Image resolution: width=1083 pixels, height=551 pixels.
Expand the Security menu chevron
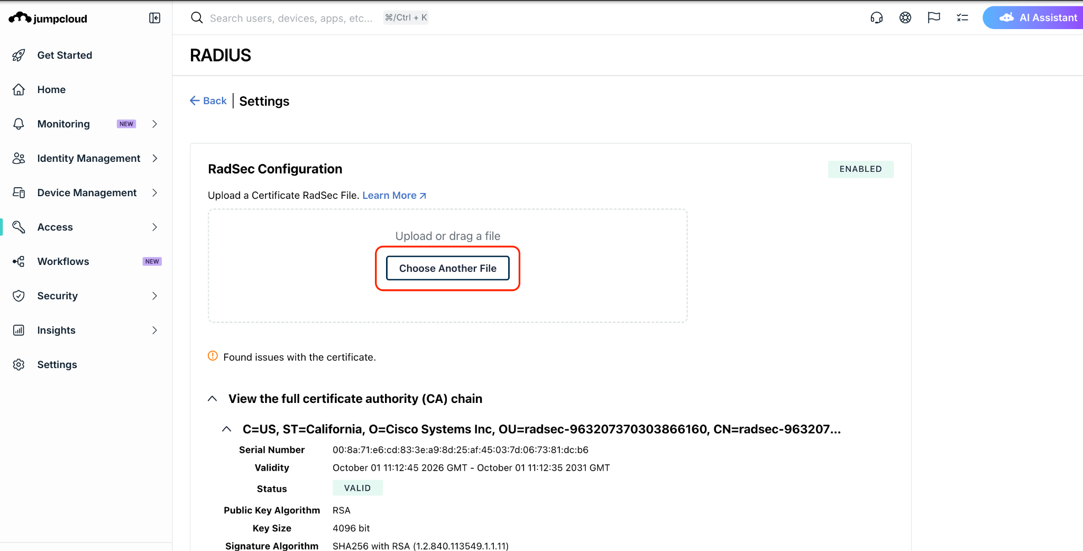point(154,296)
